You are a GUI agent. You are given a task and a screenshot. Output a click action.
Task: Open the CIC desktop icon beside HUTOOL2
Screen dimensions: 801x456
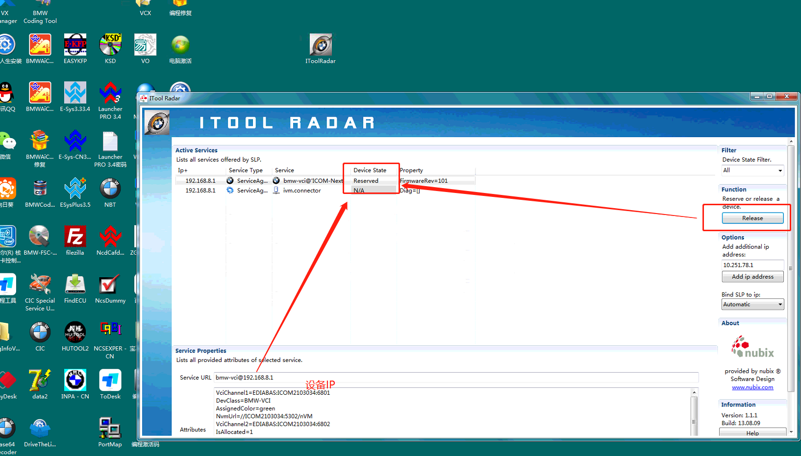[40, 337]
